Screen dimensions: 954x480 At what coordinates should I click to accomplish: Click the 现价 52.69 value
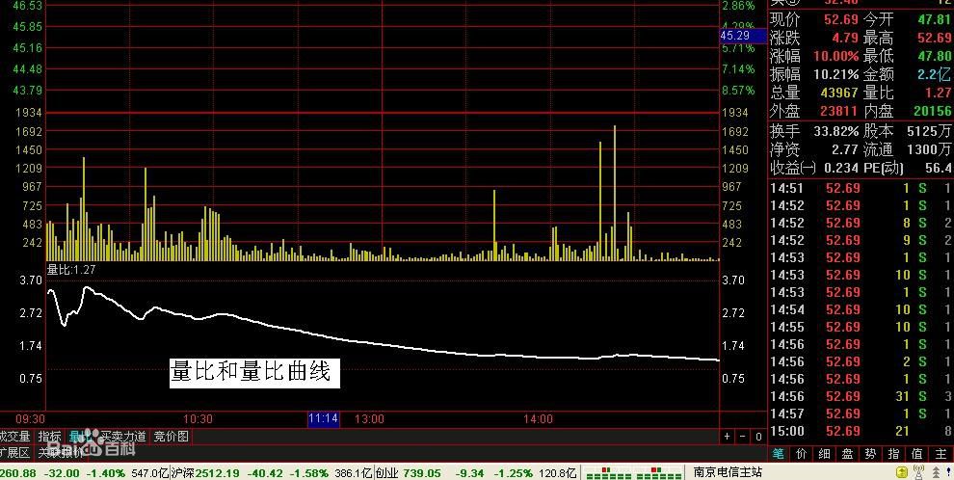pos(840,19)
